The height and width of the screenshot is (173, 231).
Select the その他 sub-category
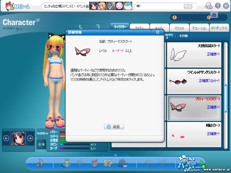click(183, 36)
